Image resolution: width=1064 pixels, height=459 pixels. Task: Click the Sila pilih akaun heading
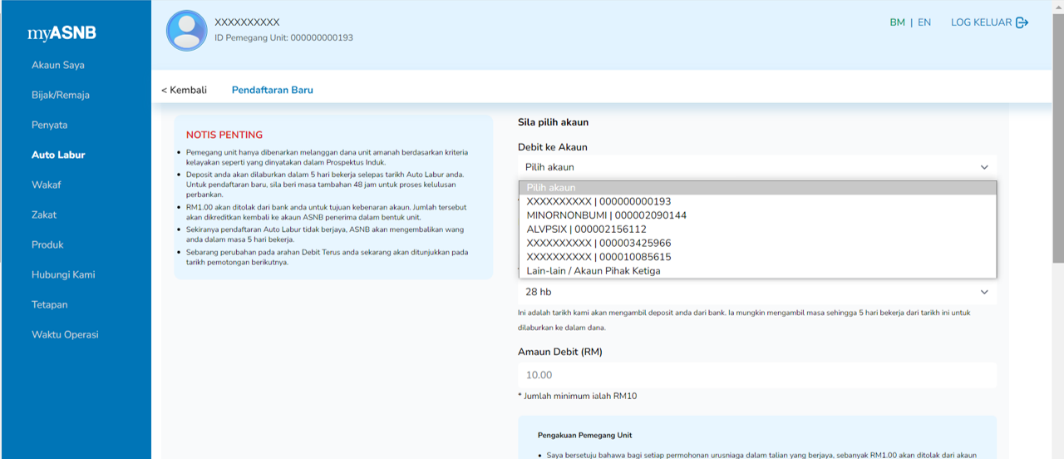[x=553, y=122]
